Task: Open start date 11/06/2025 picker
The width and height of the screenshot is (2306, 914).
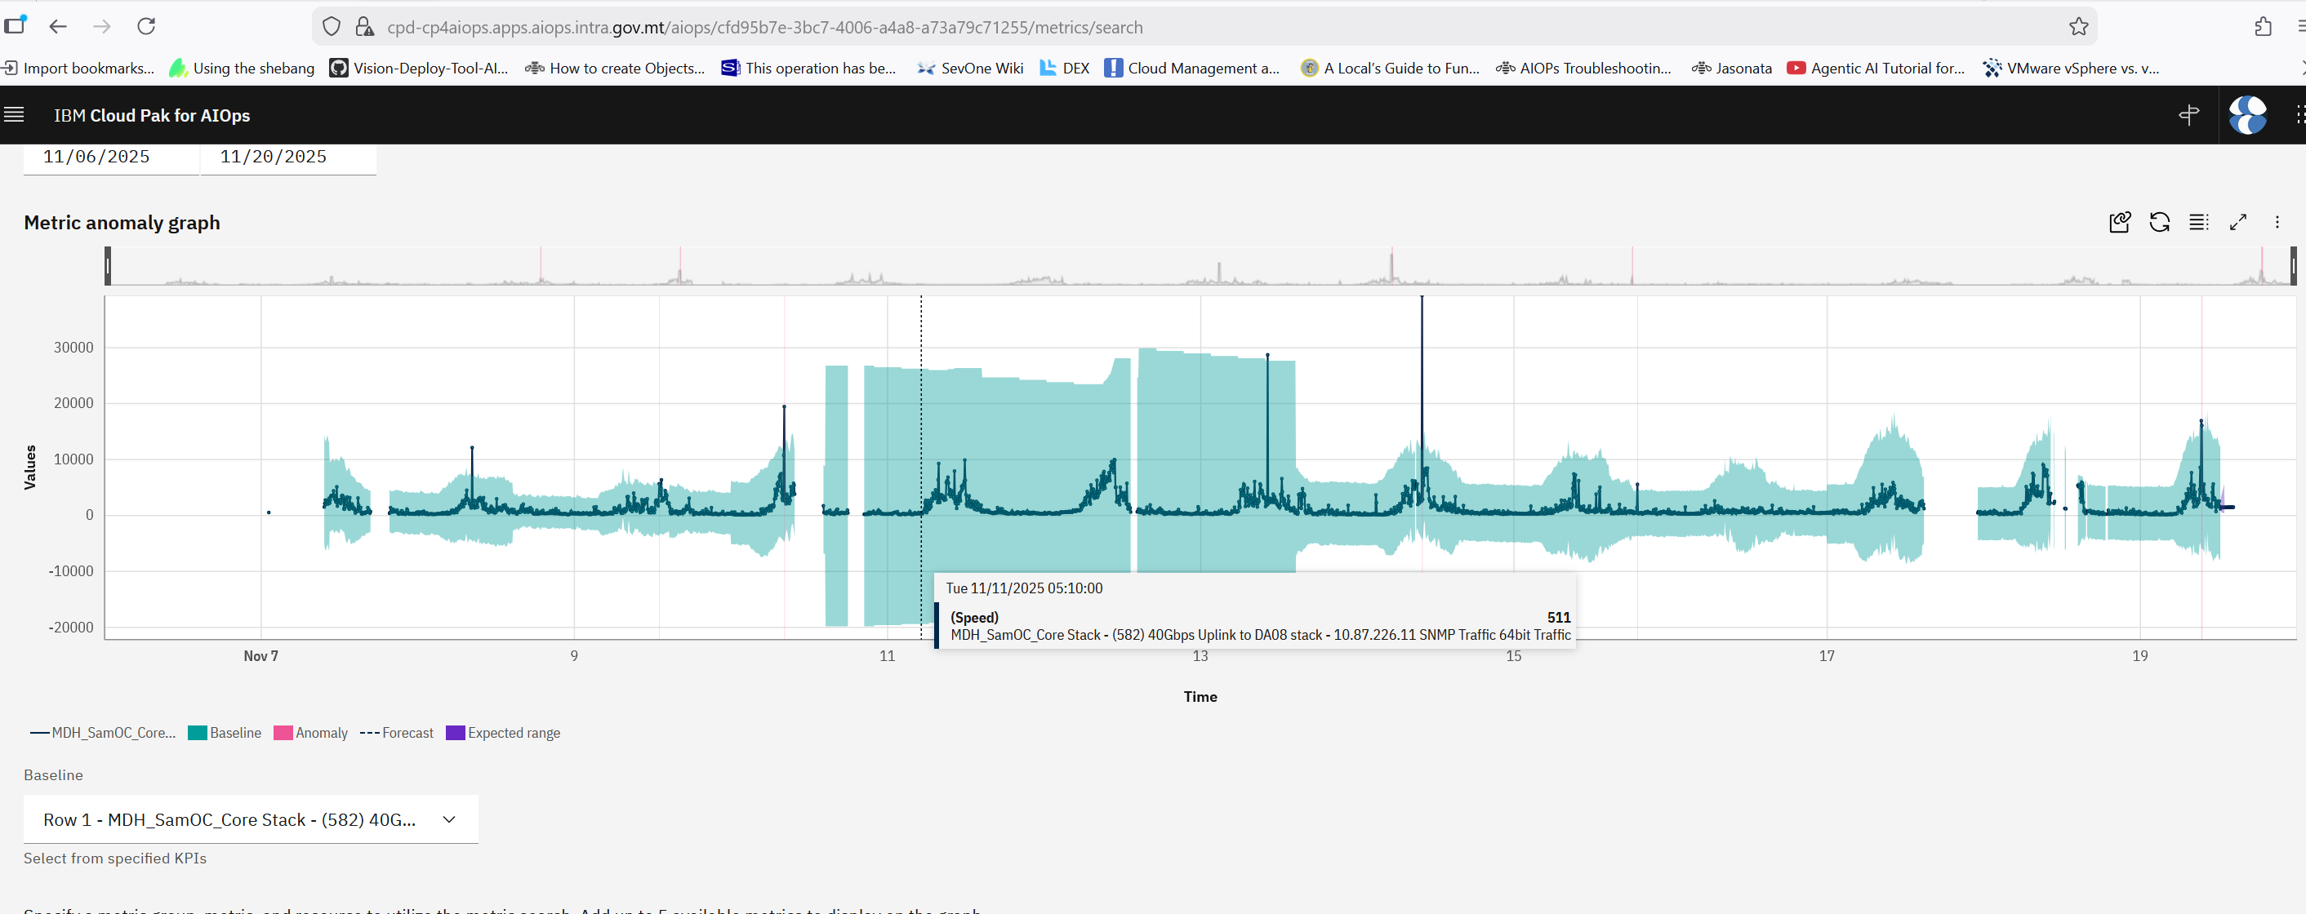Action: [x=96, y=157]
